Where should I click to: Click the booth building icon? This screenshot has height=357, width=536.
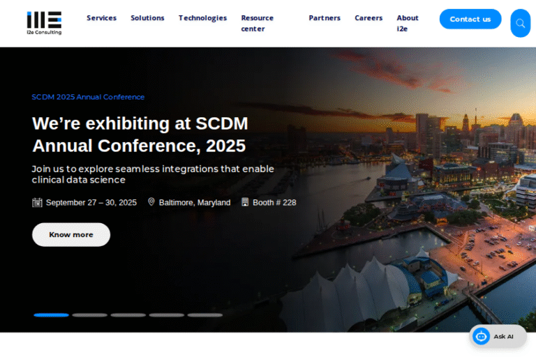click(245, 202)
